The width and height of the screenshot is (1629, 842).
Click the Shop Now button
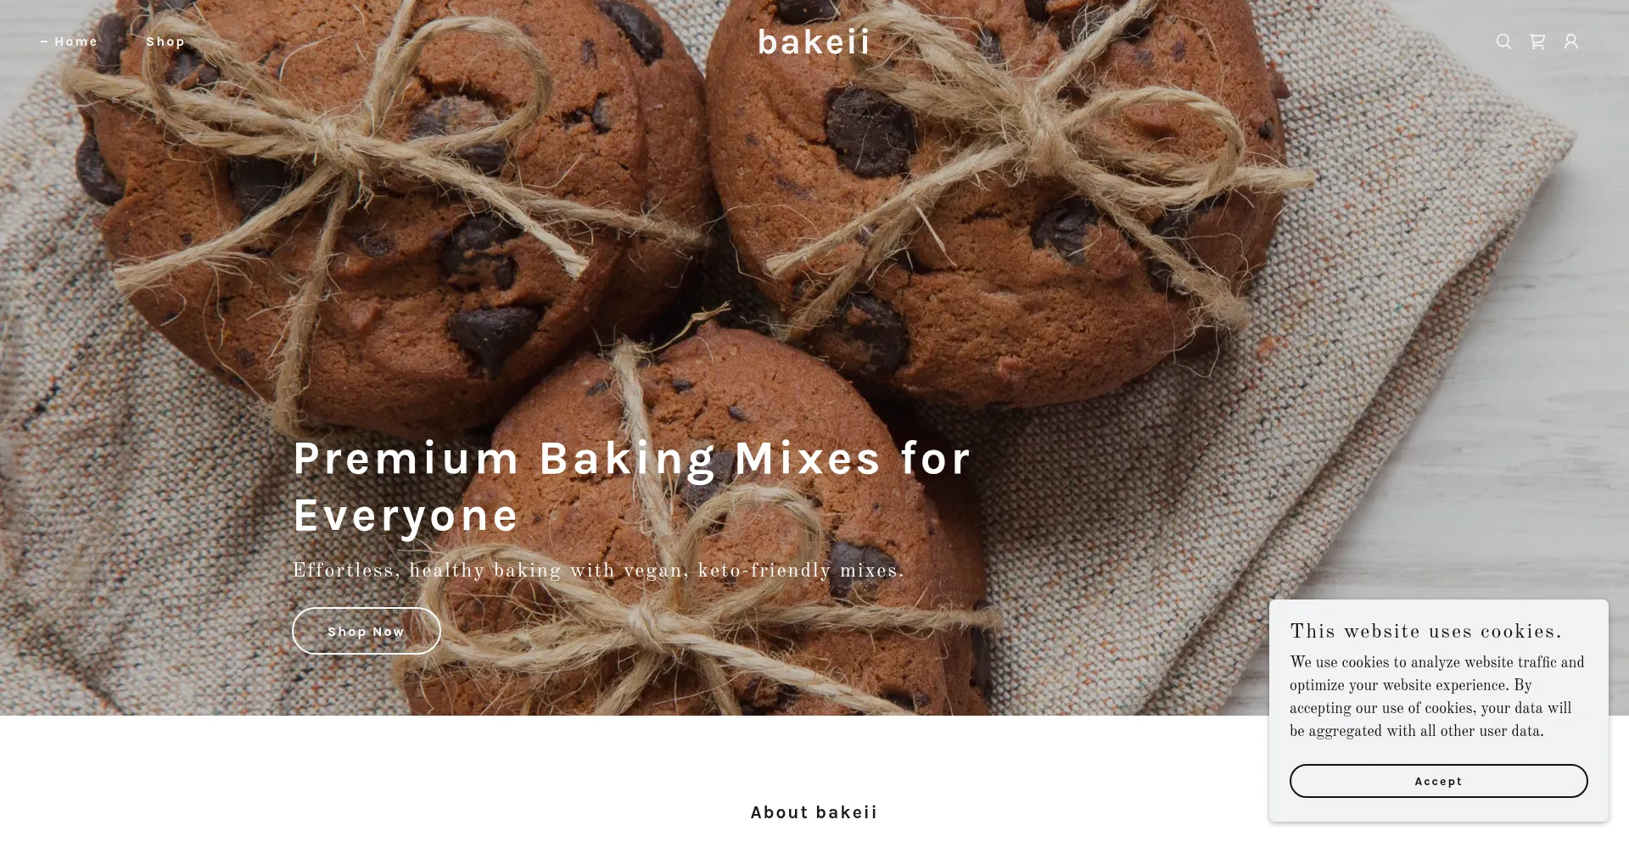(367, 631)
